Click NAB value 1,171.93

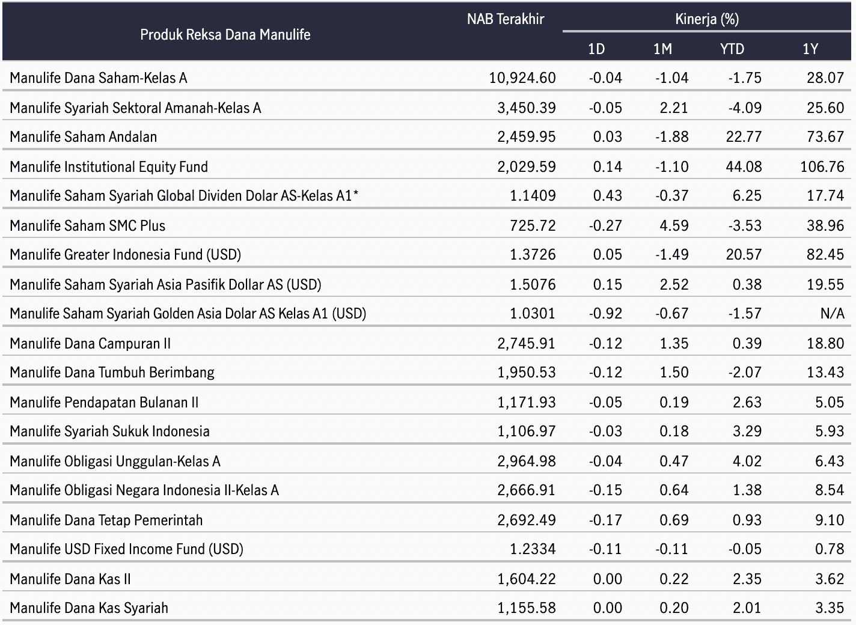pyautogui.click(x=527, y=402)
